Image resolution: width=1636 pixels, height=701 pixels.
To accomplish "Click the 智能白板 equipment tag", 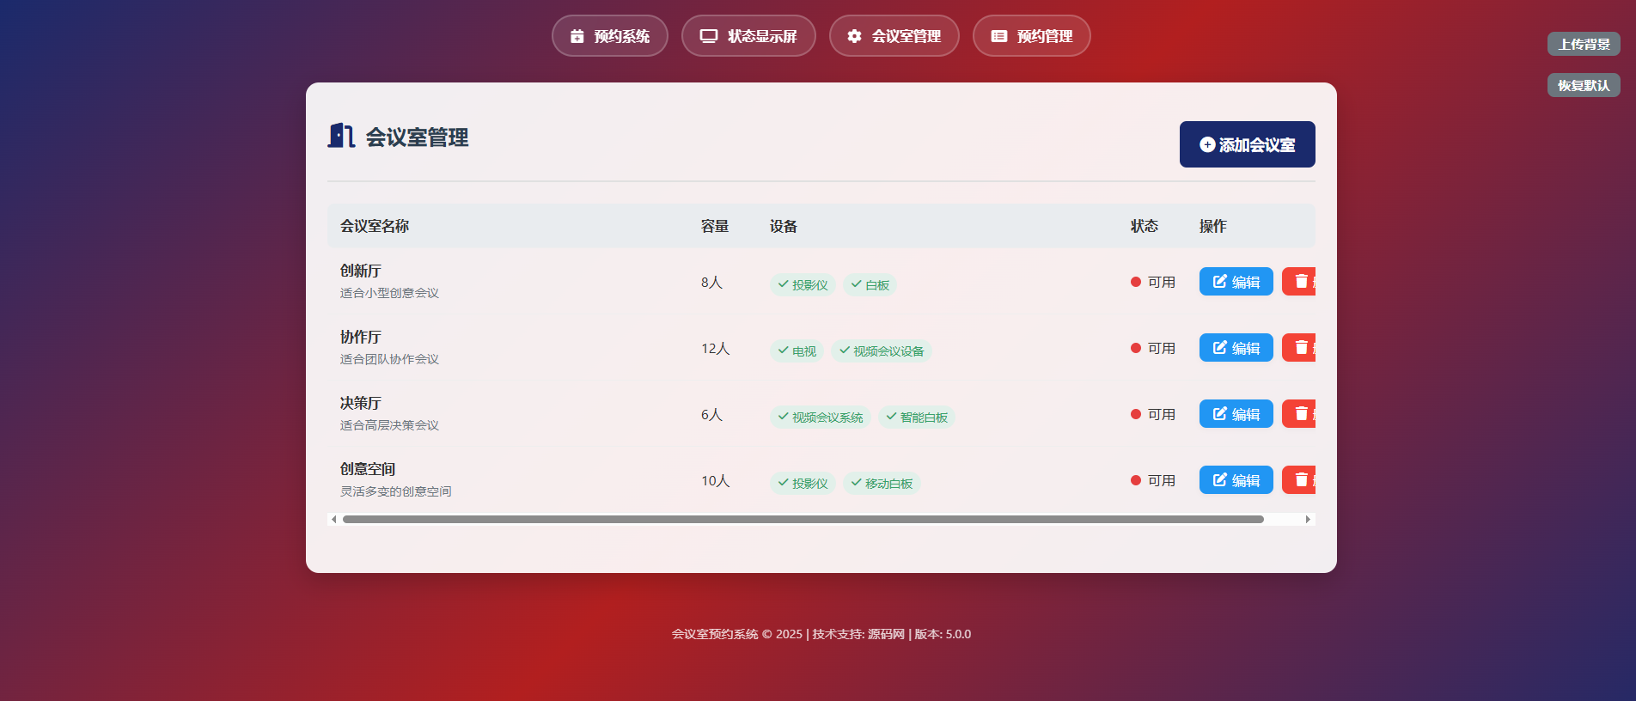I will [917, 417].
